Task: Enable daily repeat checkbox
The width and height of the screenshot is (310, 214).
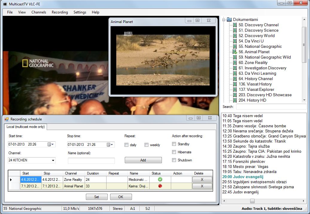Action: tap(127, 145)
